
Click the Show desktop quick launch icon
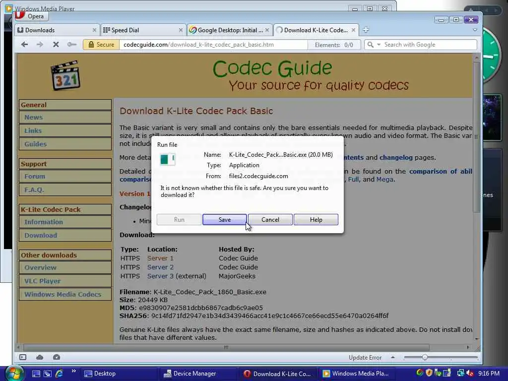tap(36, 374)
